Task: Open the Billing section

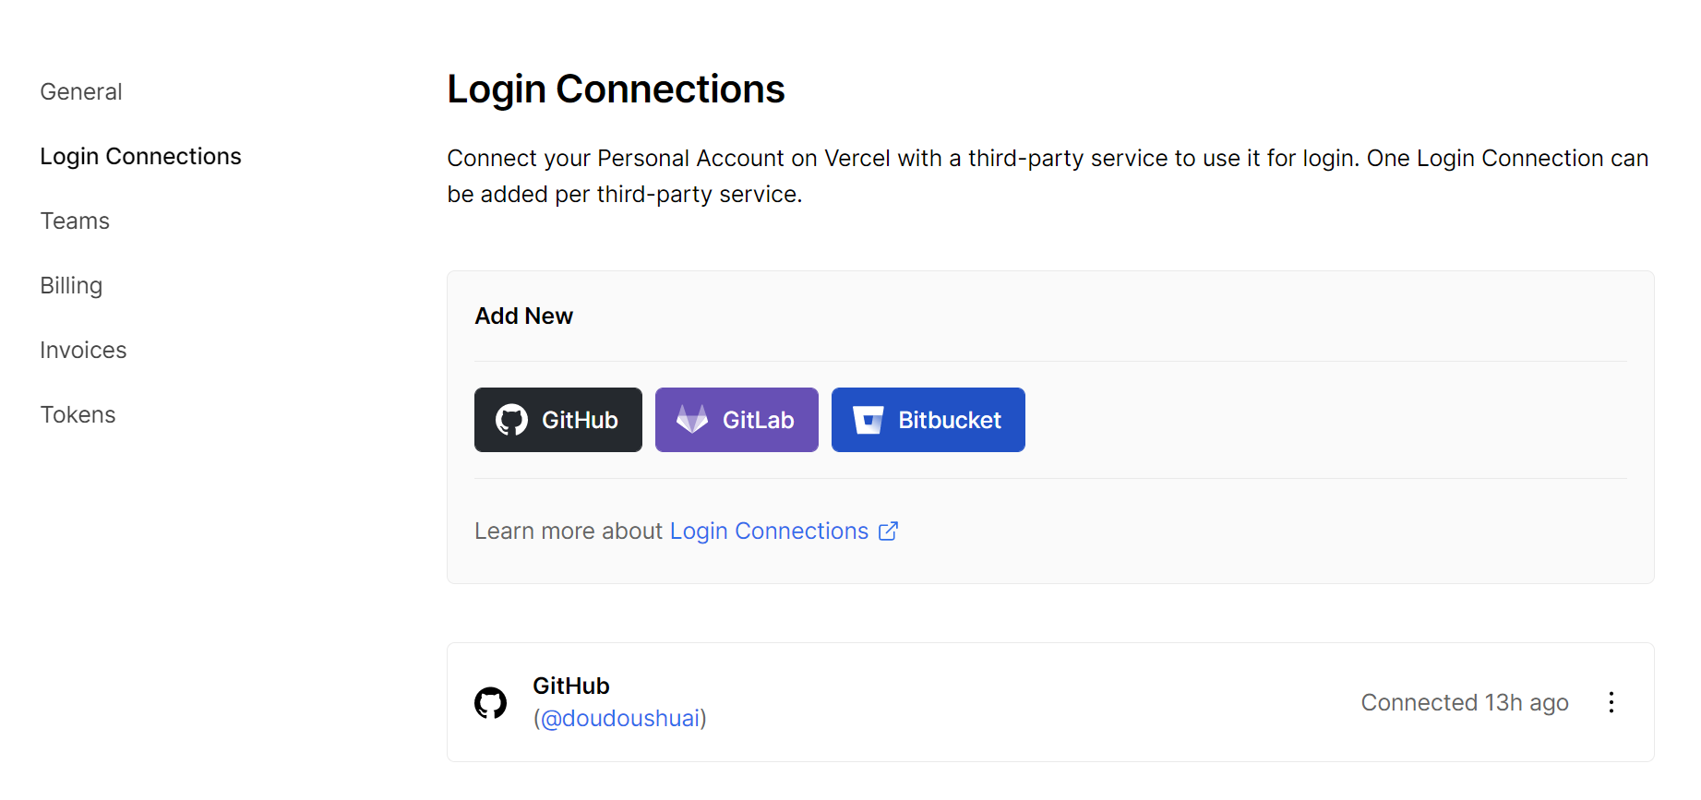Action: point(71,286)
